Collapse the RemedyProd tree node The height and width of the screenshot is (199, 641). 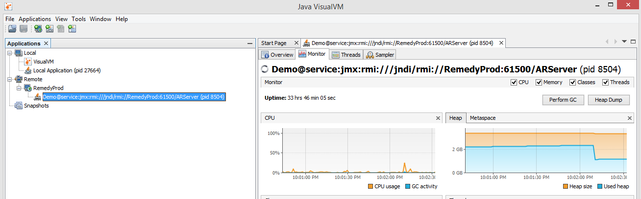point(19,88)
